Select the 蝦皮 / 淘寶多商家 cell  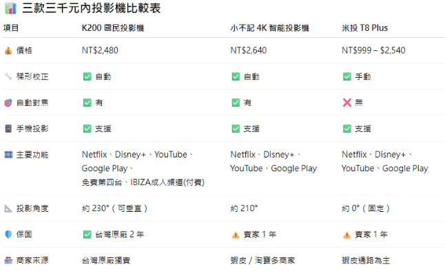pos(263,260)
